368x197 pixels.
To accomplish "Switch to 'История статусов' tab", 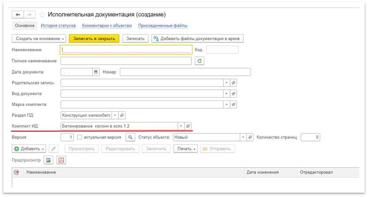I will point(58,26).
